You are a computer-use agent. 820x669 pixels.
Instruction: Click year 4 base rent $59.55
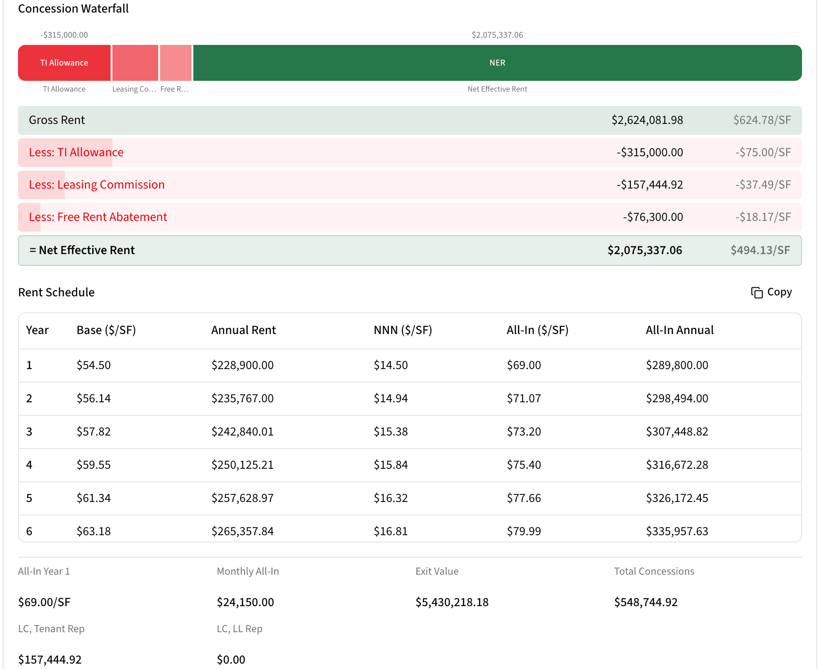[x=94, y=465]
